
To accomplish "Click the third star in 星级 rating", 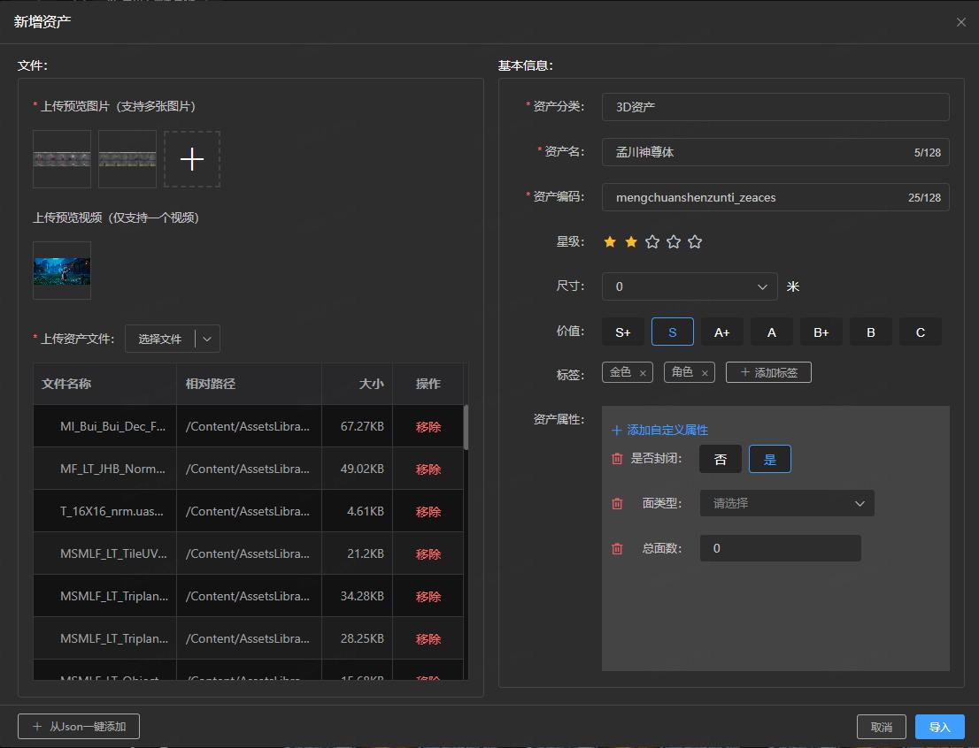I will pos(652,242).
